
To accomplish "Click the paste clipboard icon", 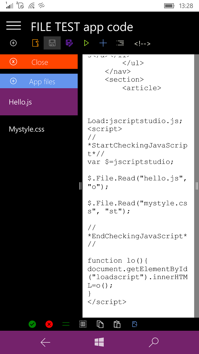I will pos(117,324).
